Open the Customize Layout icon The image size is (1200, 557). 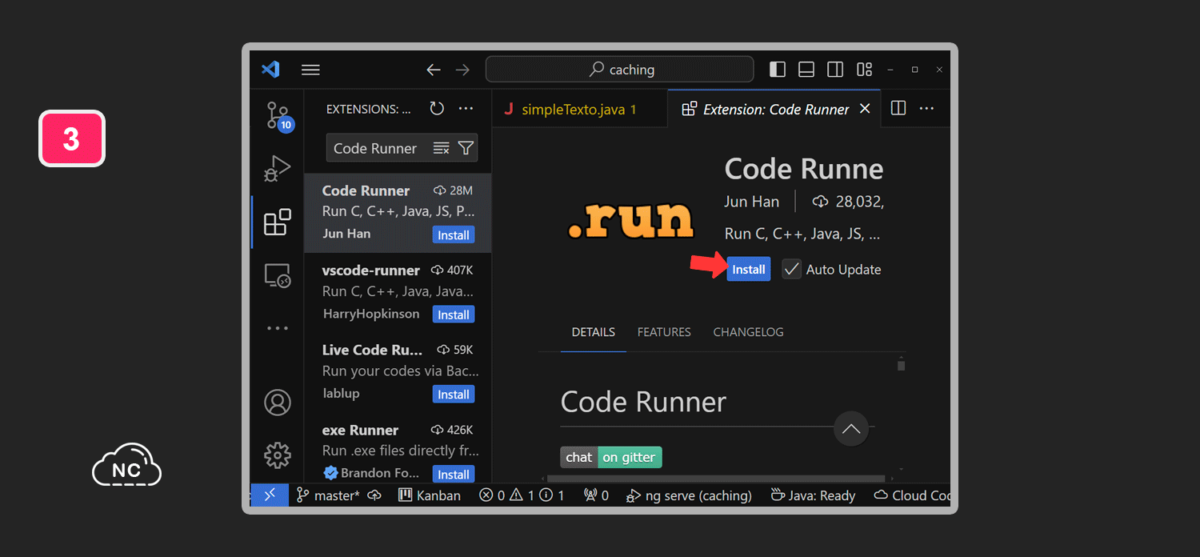point(864,70)
